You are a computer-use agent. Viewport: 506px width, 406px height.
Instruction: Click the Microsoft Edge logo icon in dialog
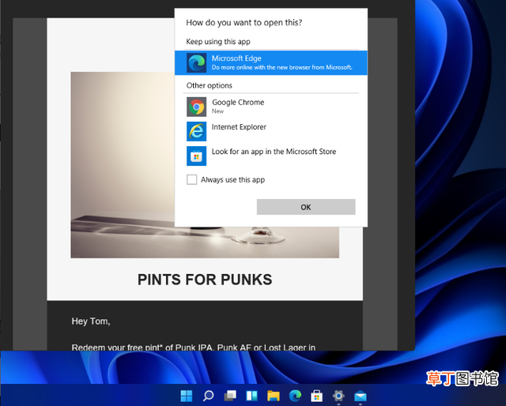click(x=196, y=63)
